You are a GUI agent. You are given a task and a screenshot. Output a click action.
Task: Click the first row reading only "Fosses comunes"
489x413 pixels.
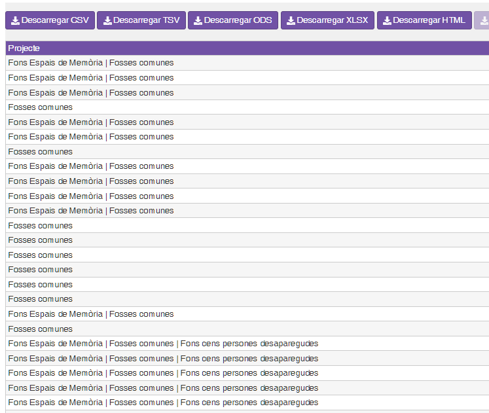tap(41, 107)
